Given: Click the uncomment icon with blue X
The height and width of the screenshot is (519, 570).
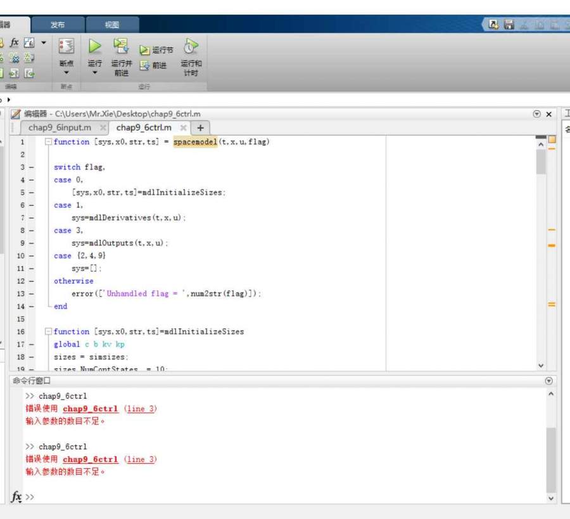Looking at the screenshot, I should (x=14, y=58).
